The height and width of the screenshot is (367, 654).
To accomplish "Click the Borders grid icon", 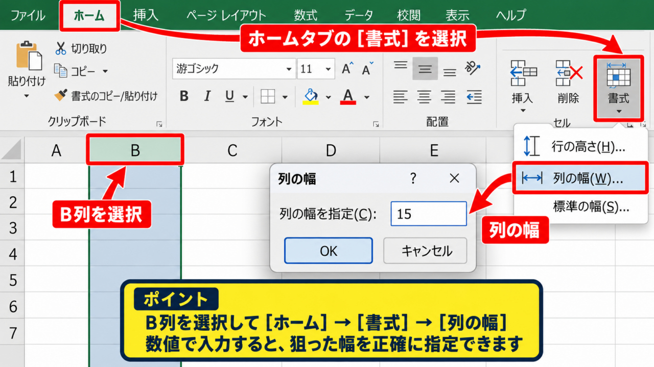I will (x=268, y=96).
